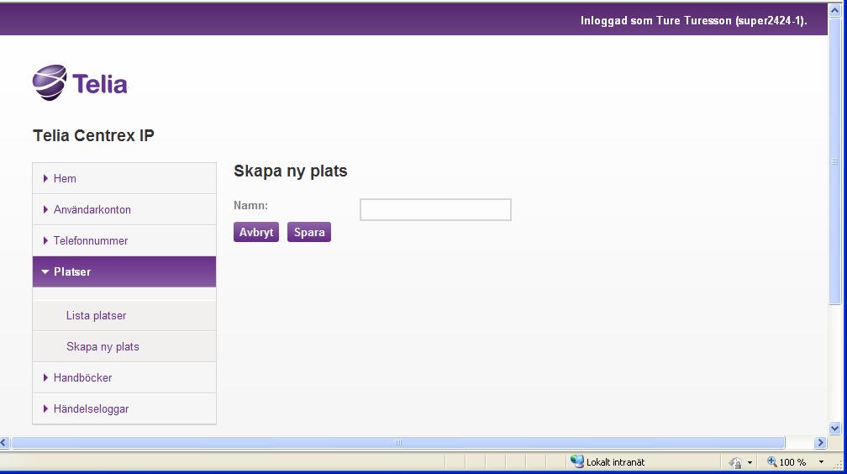Viewport: 847px width, 474px height.
Task: Focus the Namn input field
Action: [x=435, y=210]
